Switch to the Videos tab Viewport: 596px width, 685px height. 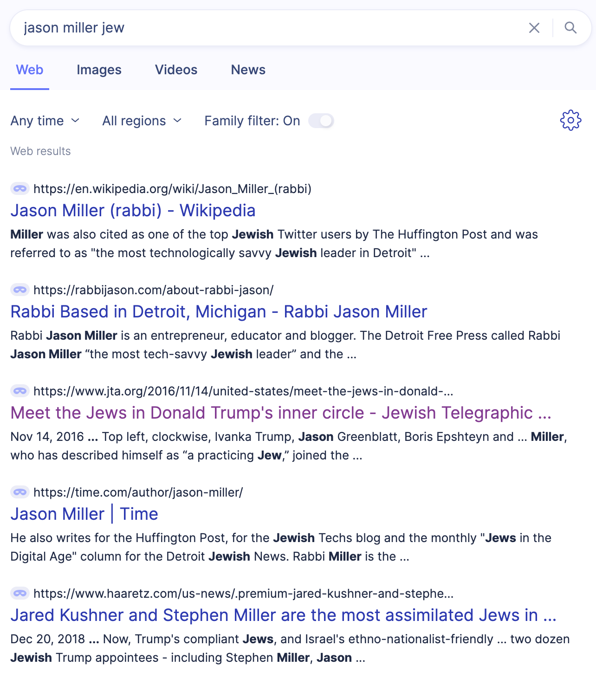pos(176,70)
